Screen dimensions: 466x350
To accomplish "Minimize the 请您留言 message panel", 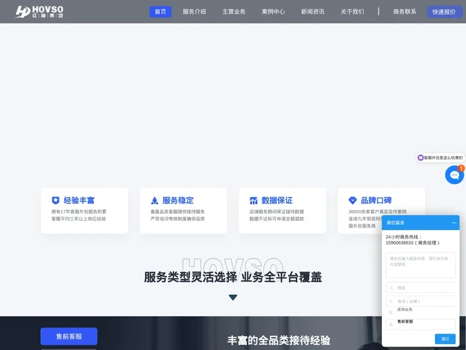I will [x=454, y=222].
